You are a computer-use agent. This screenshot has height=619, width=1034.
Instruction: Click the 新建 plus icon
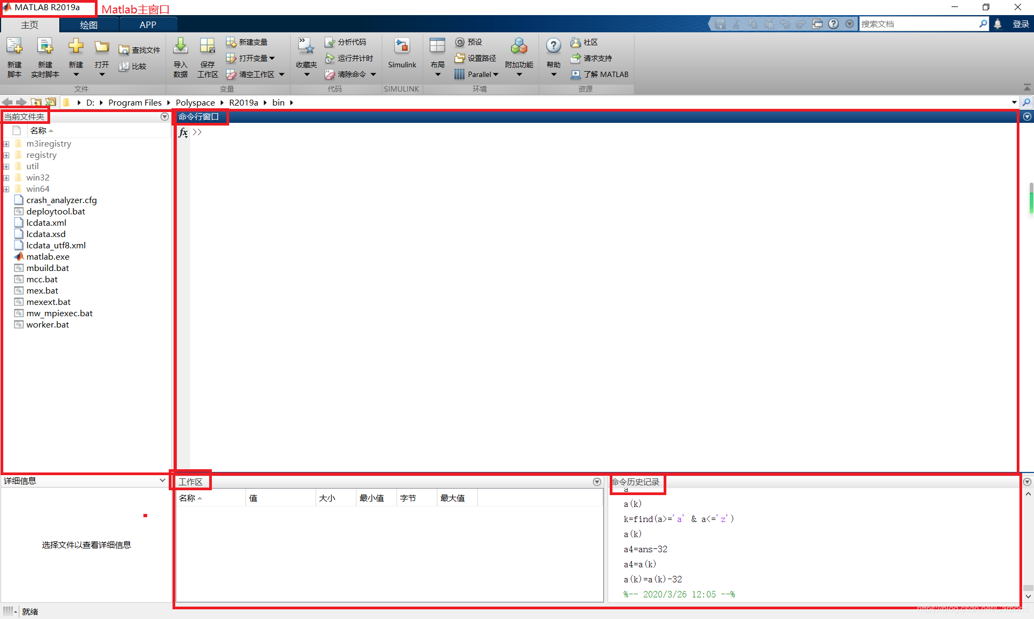click(x=76, y=46)
